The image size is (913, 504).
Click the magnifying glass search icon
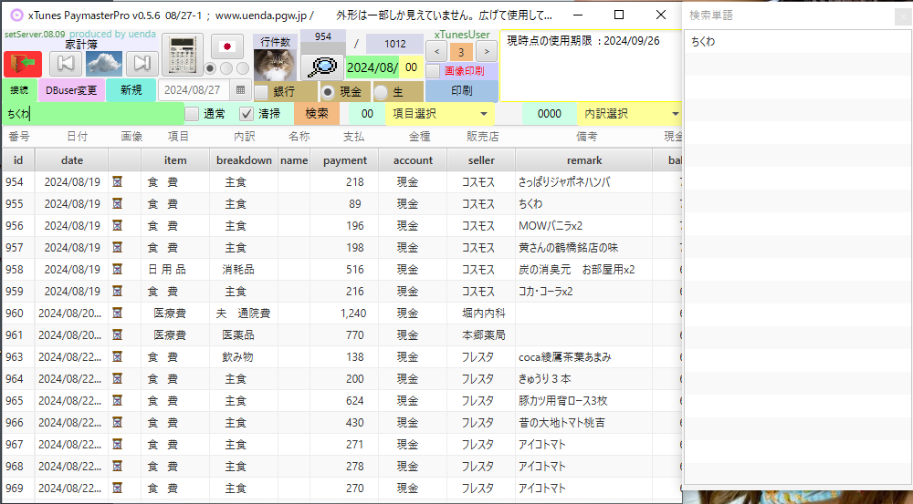(x=321, y=67)
